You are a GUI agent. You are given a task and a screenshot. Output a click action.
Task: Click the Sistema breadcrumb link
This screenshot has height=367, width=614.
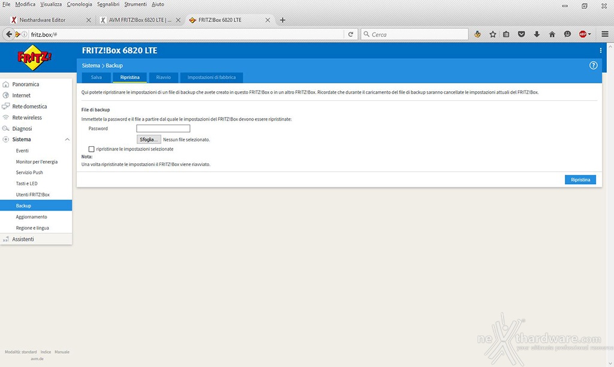pyautogui.click(x=91, y=65)
